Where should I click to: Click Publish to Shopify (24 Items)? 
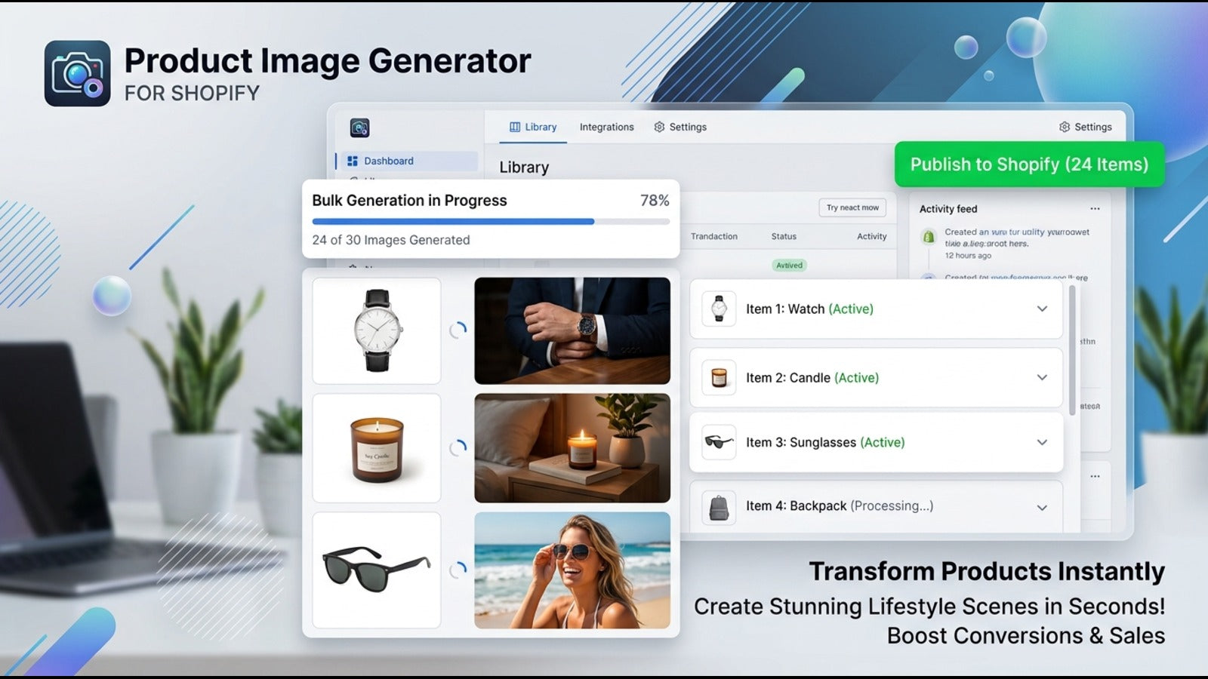point(1029,164)
